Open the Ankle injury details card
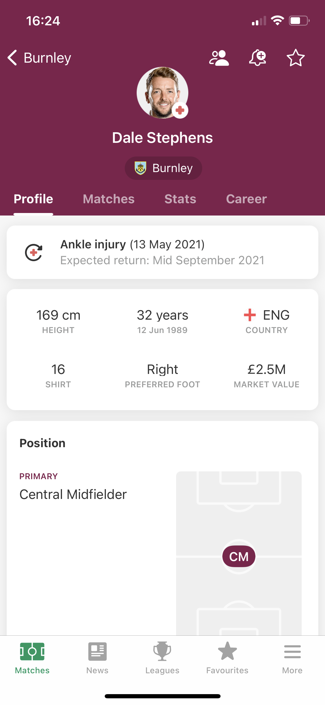325x705 pixels. click(162, 252)
